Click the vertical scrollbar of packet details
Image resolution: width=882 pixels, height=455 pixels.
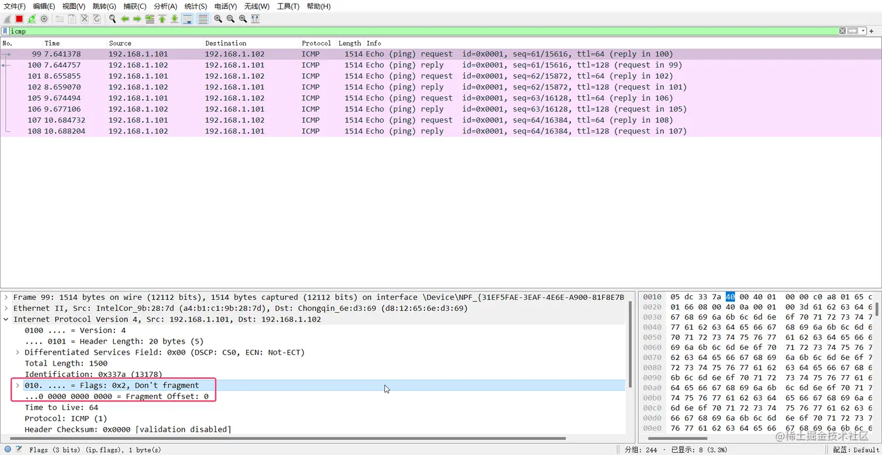(x=630, y=344)
